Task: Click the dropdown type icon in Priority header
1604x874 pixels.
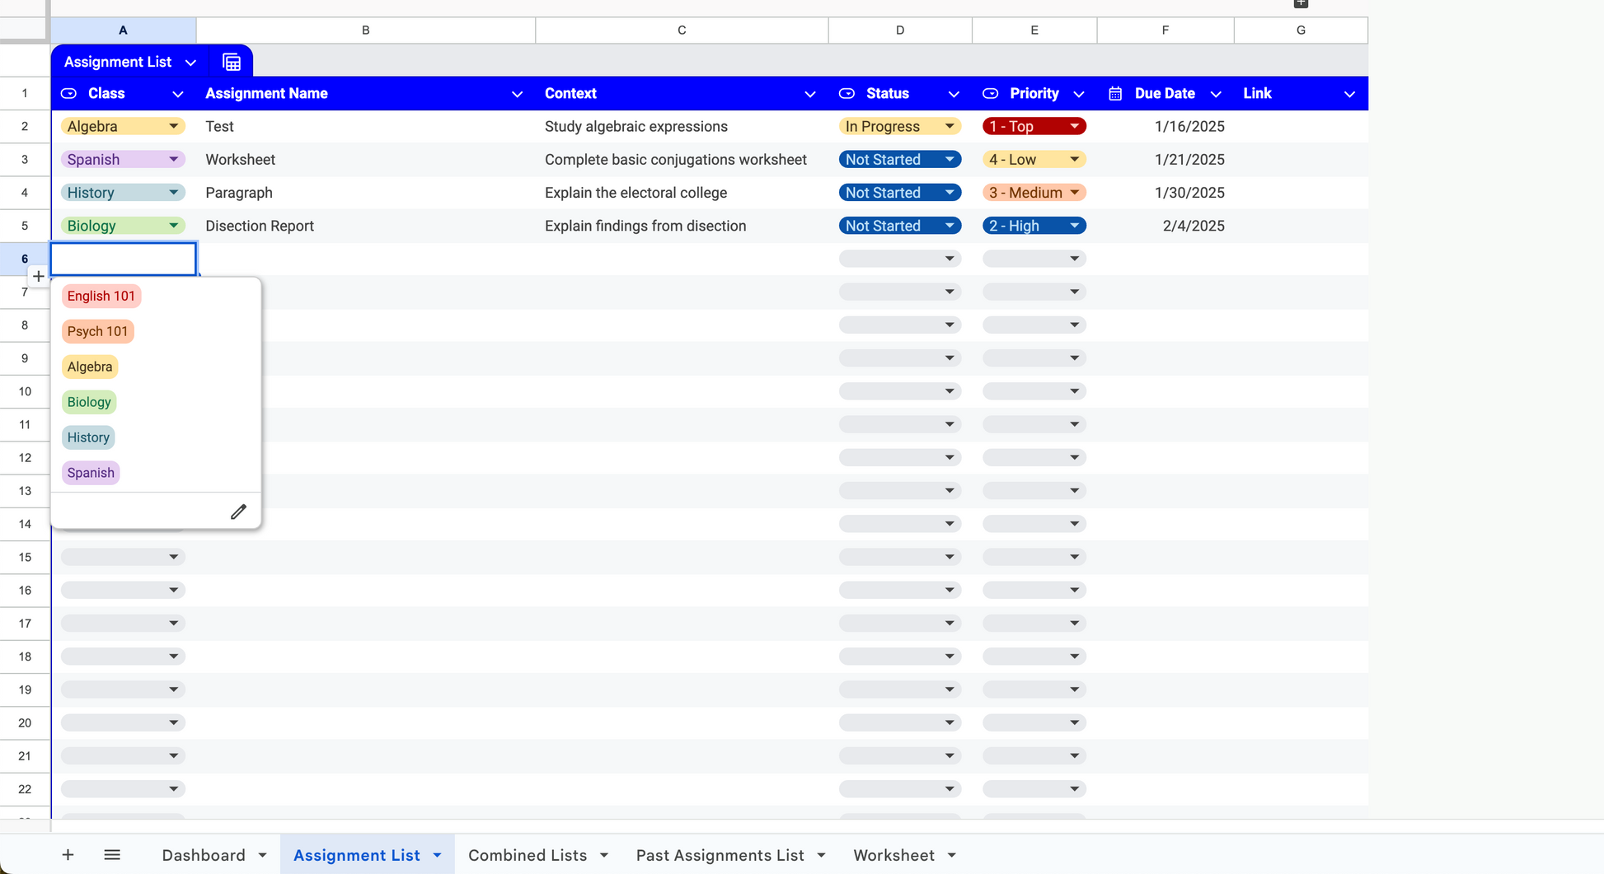Action: point(991,94)
